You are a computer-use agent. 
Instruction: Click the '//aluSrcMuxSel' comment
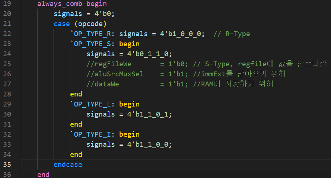click(x=115, y=74)
